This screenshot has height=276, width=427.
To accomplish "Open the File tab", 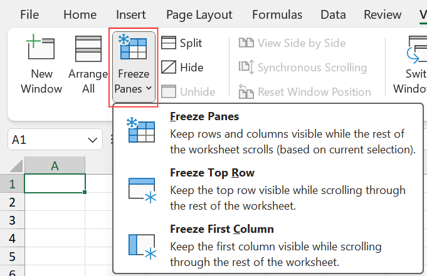I will tap(29, 14).
